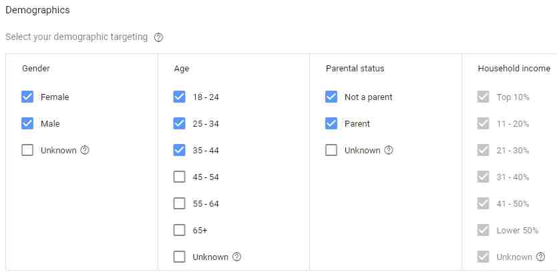Screen dimensions: 557x278
Task: Click the Top 10% household income checkbox
Action: [x=483, y=97]
